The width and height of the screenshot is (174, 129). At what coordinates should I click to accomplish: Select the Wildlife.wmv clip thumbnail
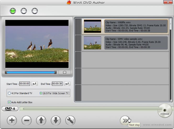(92, 26)
